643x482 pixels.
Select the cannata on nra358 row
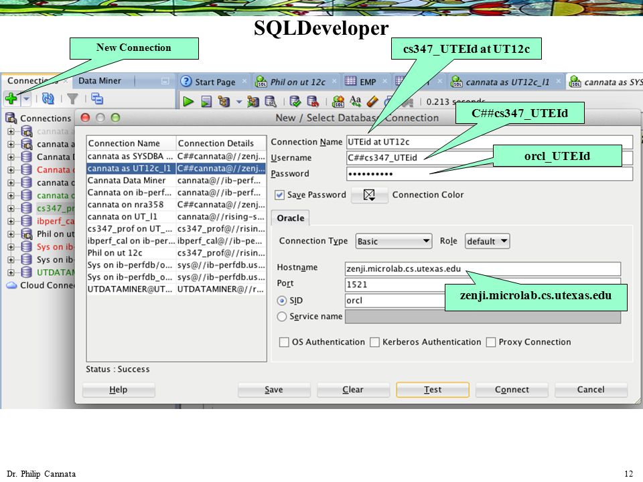pos(176,205)
